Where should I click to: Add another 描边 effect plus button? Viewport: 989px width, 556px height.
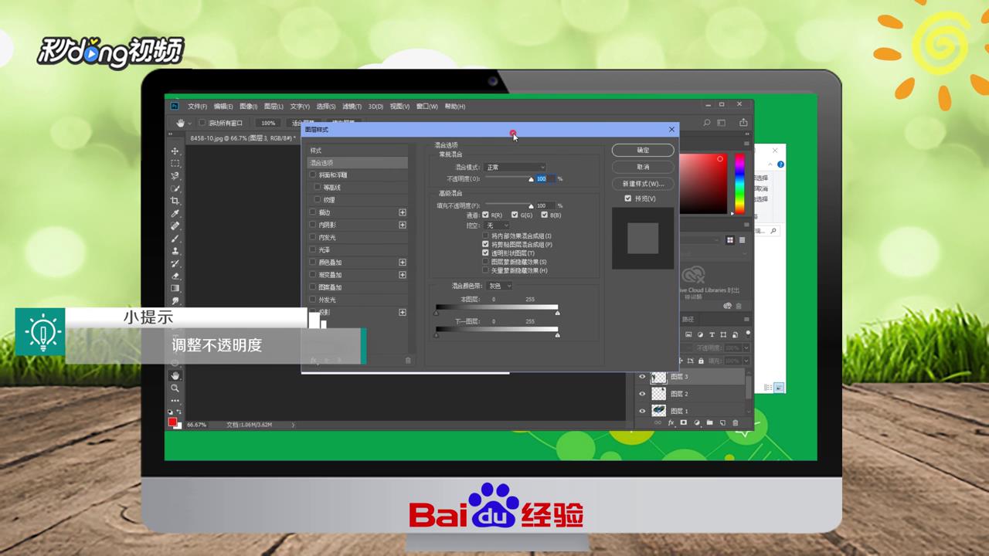pos(402,212)
